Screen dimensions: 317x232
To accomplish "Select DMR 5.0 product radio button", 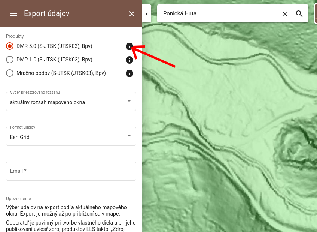I will click(10, 46).
